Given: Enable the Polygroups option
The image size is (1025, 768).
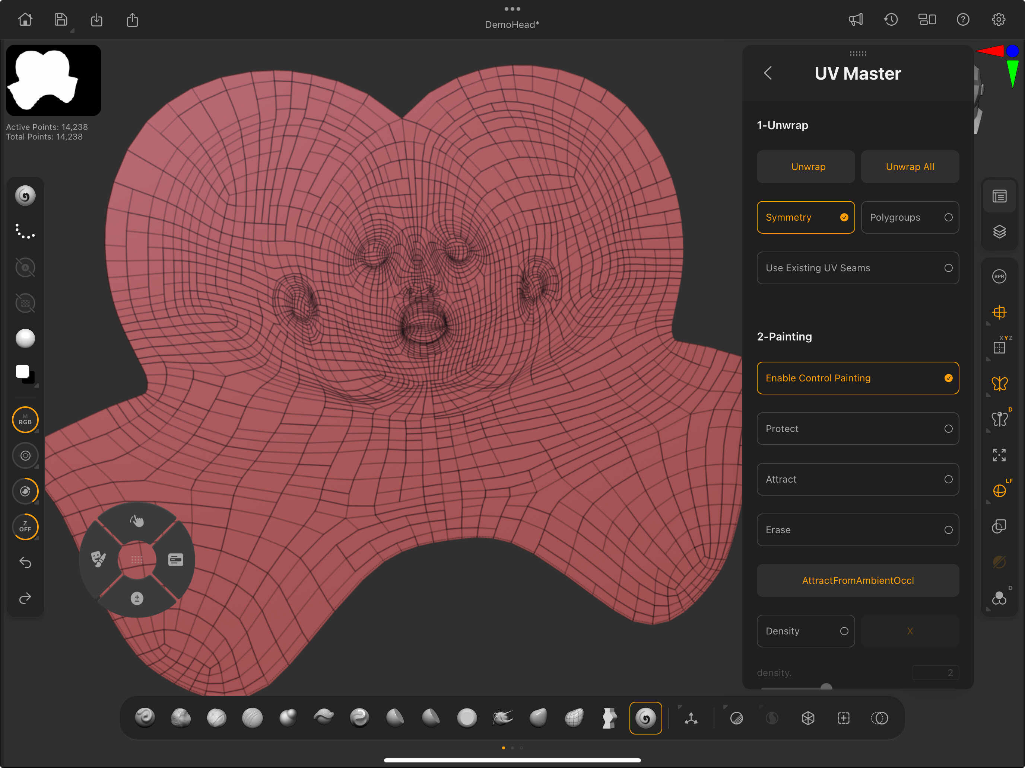Looking at the screenshot, I should 910,217.
